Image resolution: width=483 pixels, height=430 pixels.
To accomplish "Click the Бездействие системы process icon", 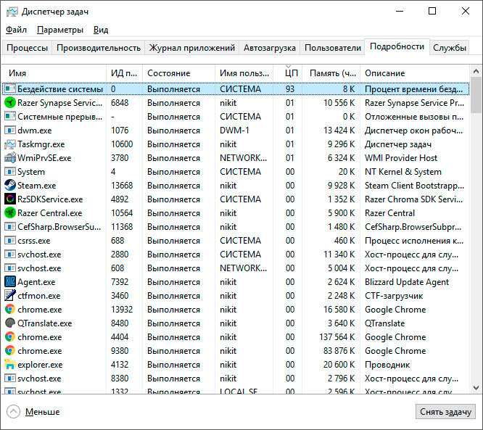I will tap(10, 89).
